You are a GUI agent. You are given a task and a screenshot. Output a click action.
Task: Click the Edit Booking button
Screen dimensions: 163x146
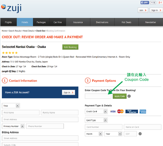(x=70, y=47)
